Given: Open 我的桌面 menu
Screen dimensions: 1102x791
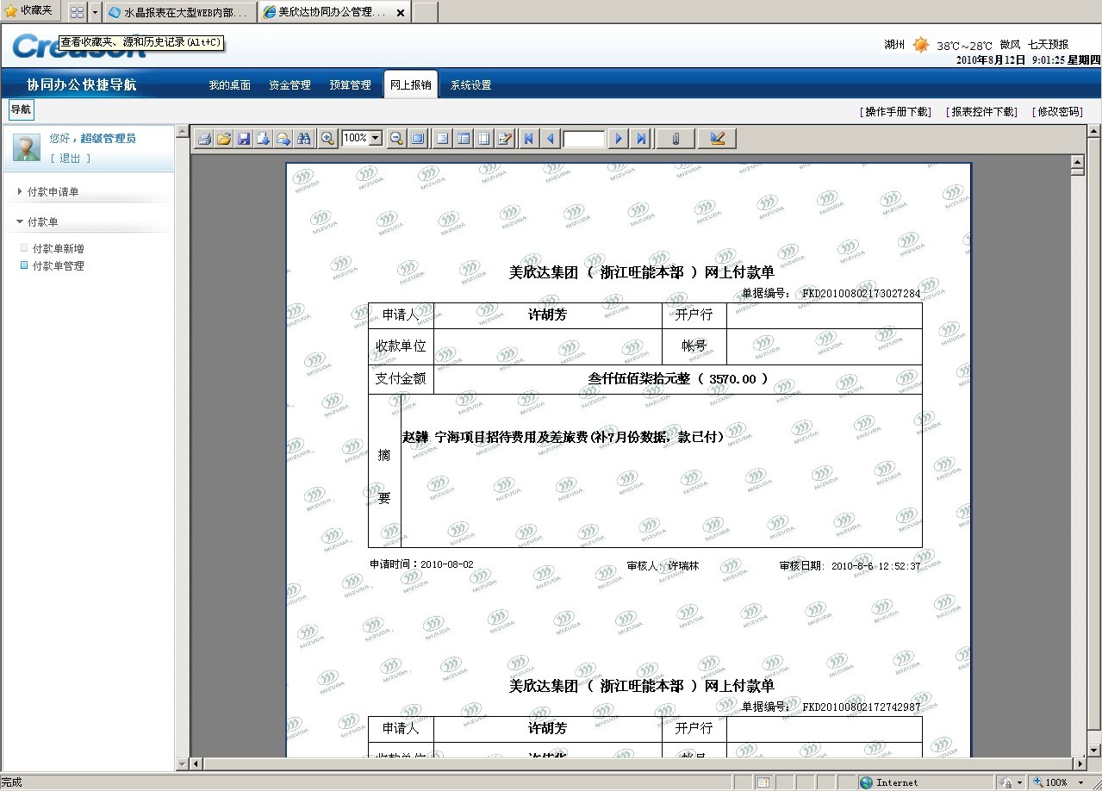Looking at the screenshot, I should click(229, 85).
